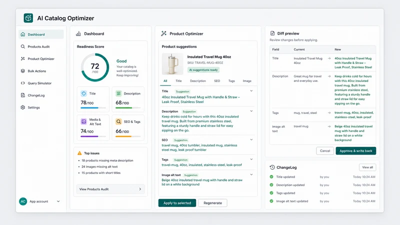
Task: Click the View Products Audit arrow chevron
Action: pos(140,189)
